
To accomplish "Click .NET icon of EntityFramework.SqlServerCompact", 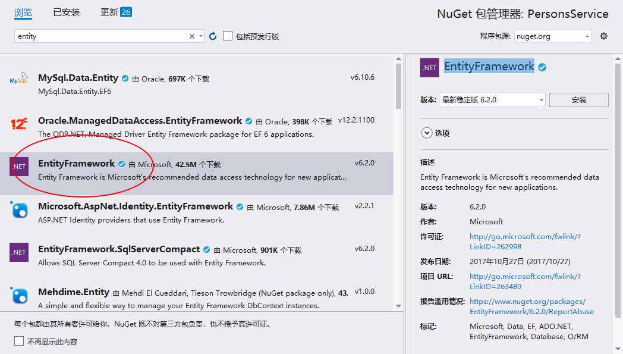I will coord(18,252).
